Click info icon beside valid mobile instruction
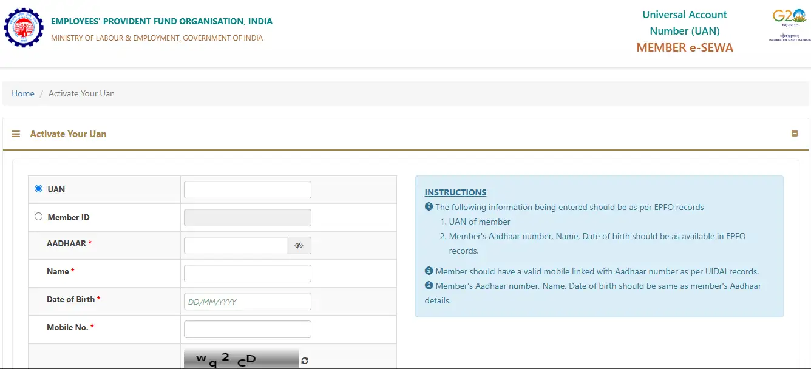The height and width of the screenshot is (369, 811). (x=429, y=271)
